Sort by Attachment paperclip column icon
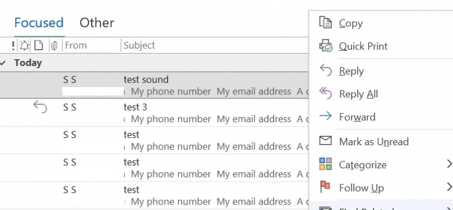The width and height of the screenshot is (453, 210). tap(54, 45)
